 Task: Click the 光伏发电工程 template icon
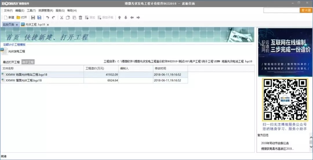pos(4,51)
